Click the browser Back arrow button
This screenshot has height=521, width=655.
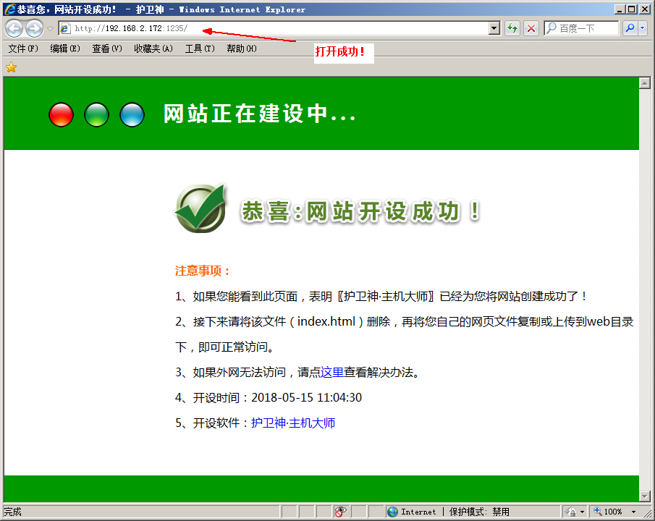tap(14, 28)
